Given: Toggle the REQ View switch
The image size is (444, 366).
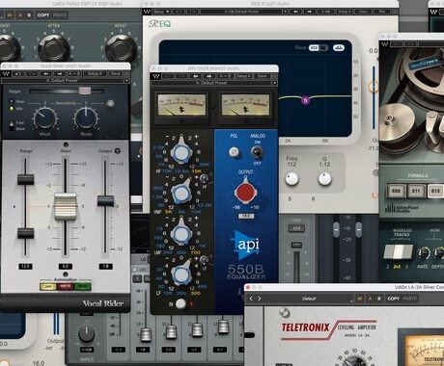Looking at the screenshot, I should pyautogui.click(x=318, y=48).
